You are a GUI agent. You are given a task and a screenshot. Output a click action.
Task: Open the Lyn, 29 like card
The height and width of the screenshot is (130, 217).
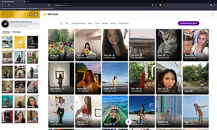pyautogui.click(x=88, y=45)
